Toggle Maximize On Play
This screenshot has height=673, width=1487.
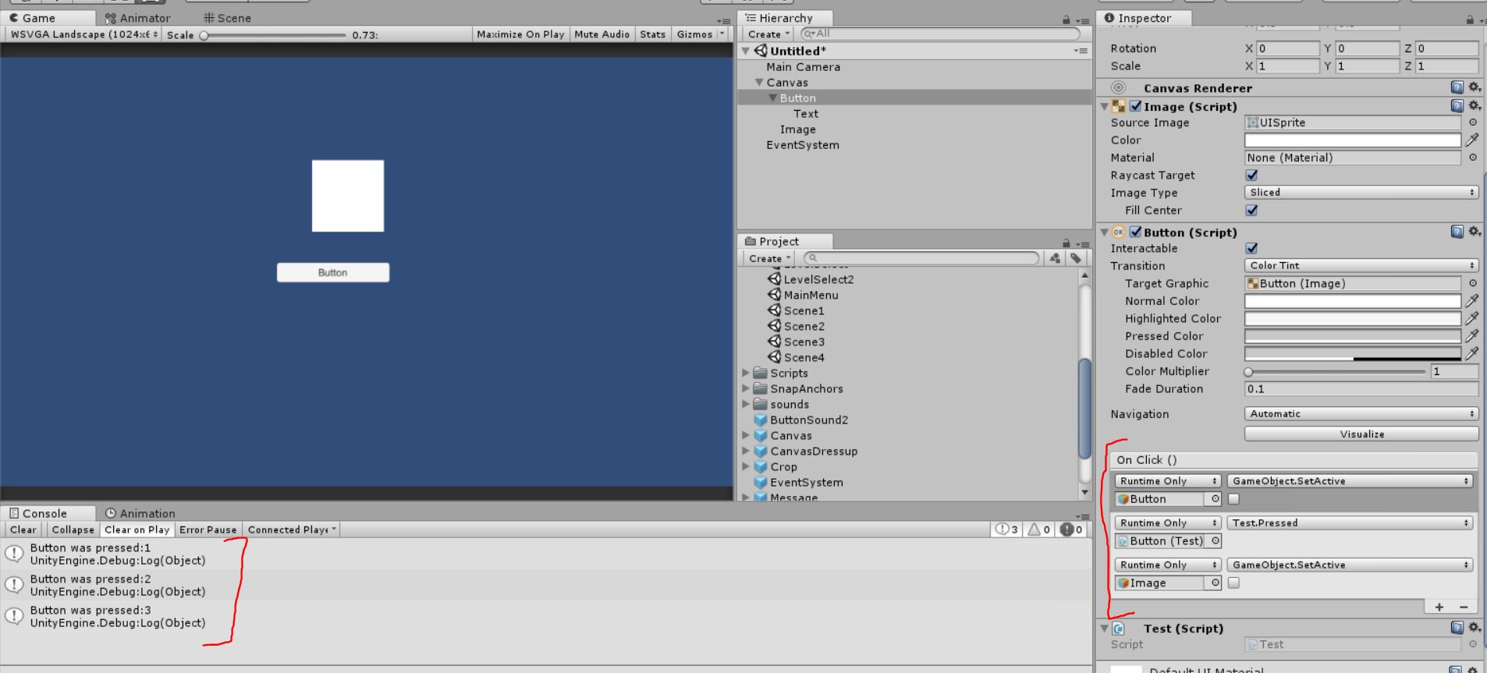pyautogui.click(x=520, y=34)
